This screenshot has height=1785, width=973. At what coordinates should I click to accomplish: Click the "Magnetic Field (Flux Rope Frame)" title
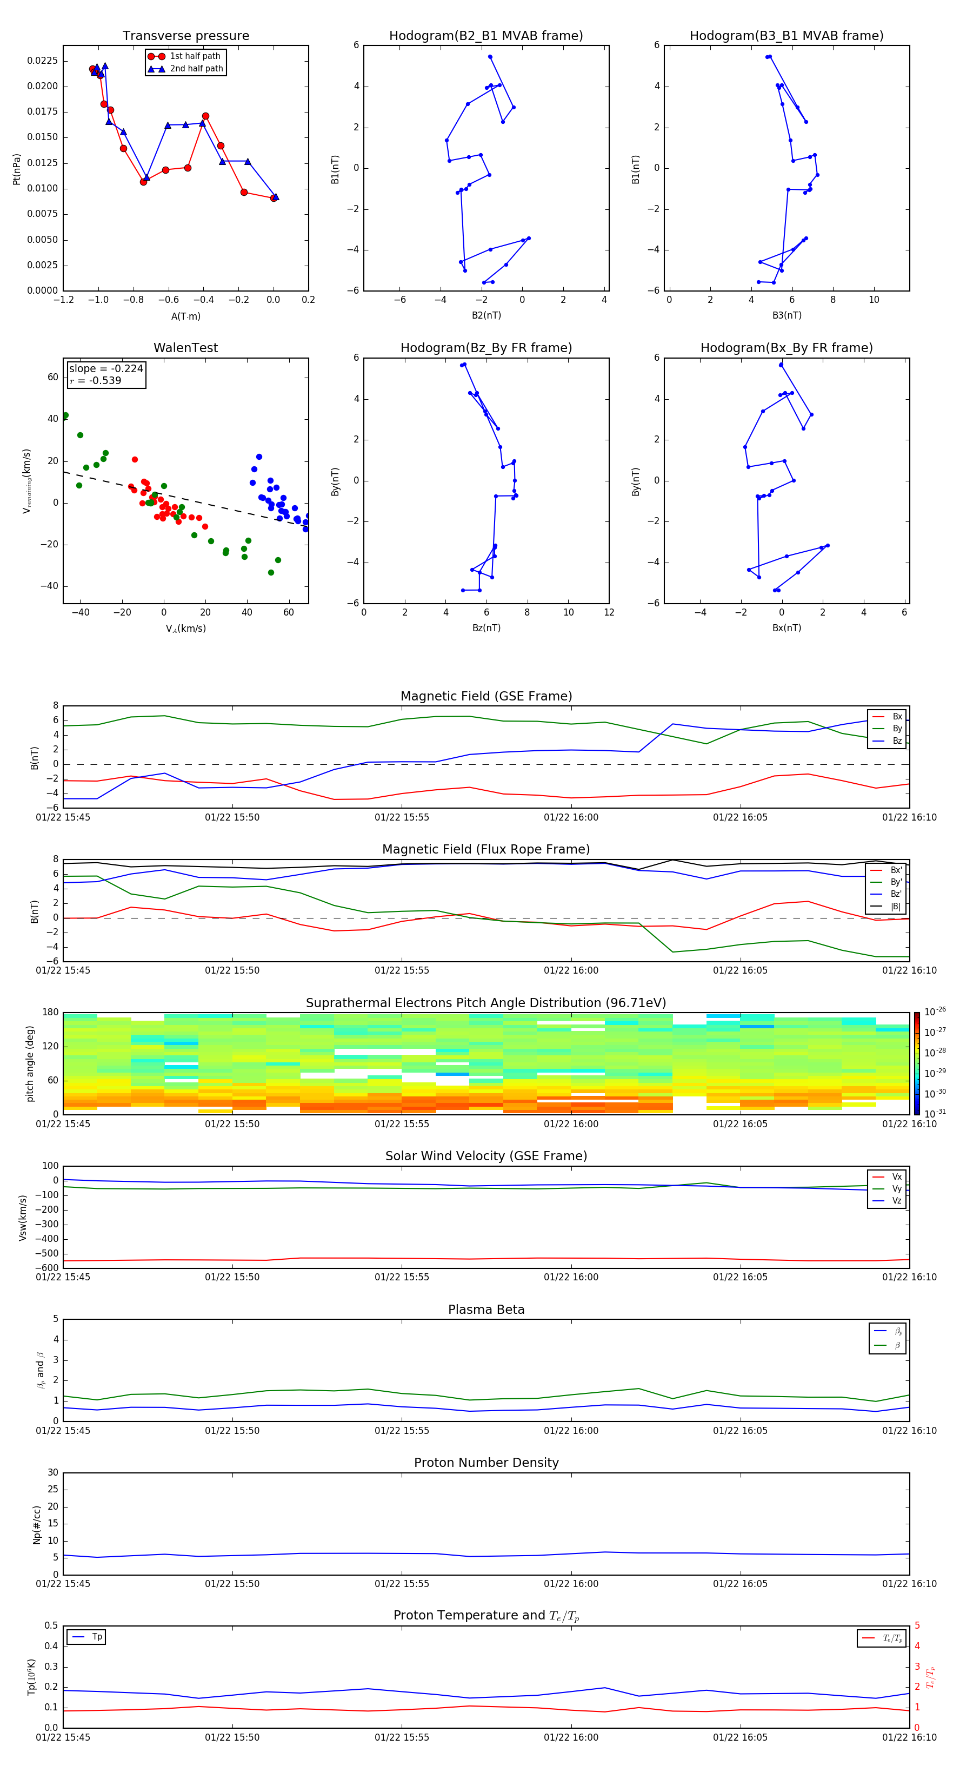[x=486, y=850]
